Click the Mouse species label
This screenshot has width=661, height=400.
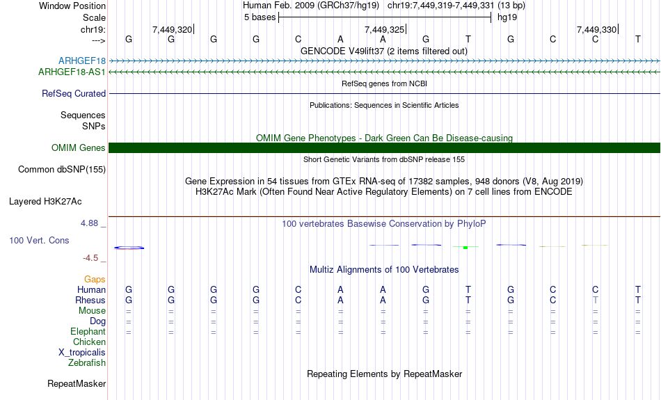pos(93,311)
